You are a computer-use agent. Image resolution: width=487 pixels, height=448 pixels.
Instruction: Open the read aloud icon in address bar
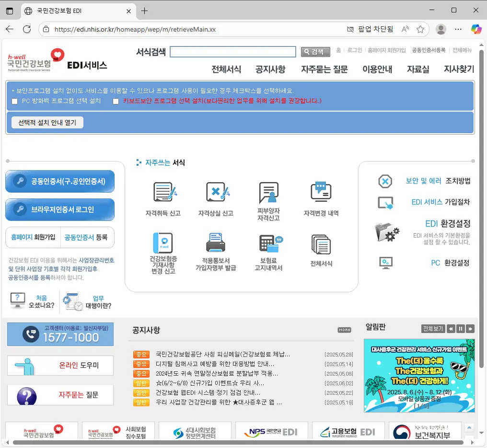pyautogui.click(x=405, y=29)
